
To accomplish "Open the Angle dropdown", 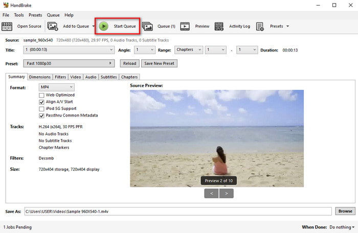I will click(145, 50).
